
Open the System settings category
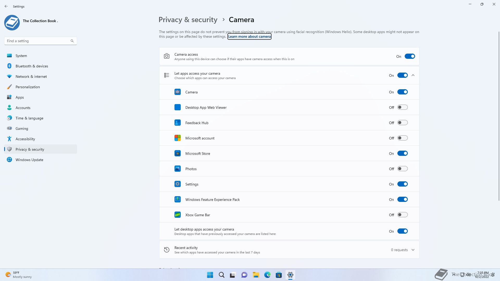tap(41, 56)
